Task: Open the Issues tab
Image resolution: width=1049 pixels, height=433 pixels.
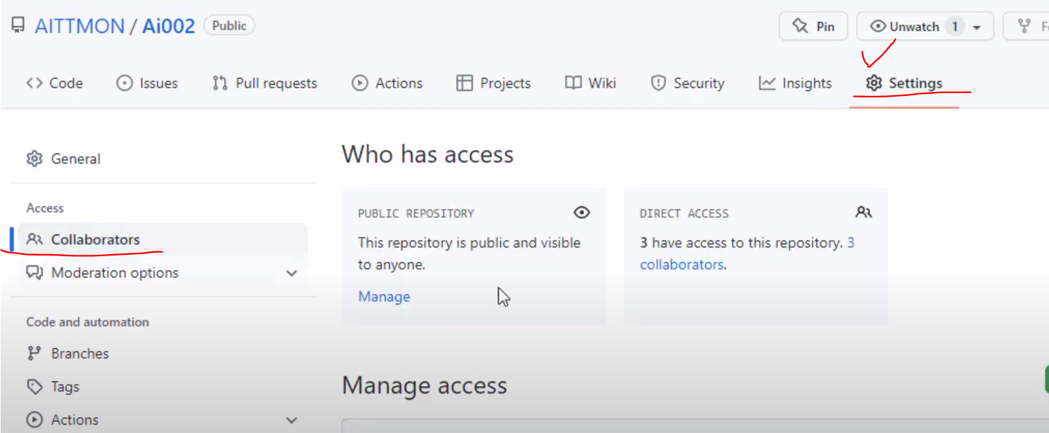Action: point(147,83)
